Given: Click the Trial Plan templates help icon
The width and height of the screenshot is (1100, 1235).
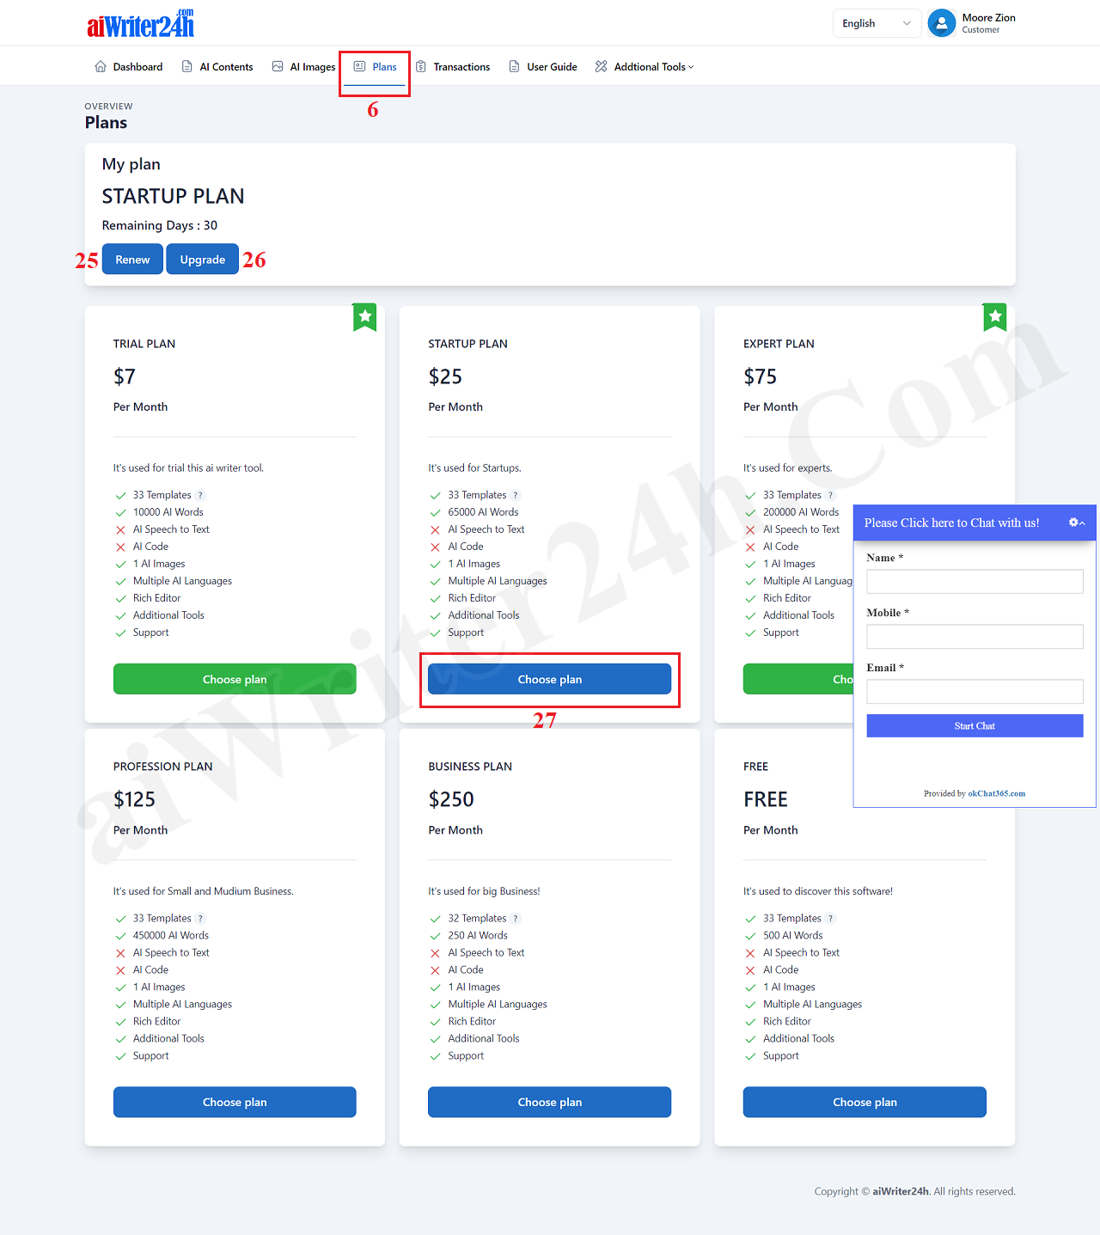Looking at the screenshot, I should [200, 495].
